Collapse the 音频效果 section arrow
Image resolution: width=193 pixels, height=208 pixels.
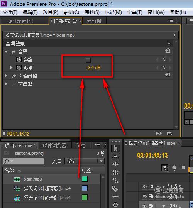[169, 44]
